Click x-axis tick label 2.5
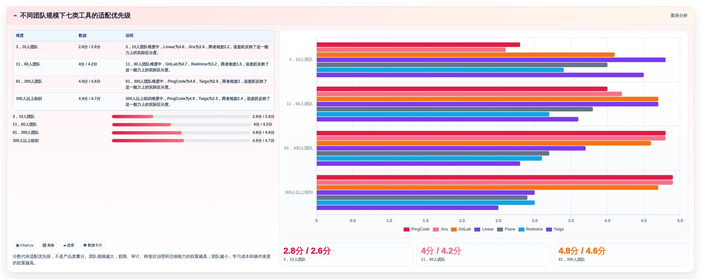The image size is (701, 279). [498, 221]
